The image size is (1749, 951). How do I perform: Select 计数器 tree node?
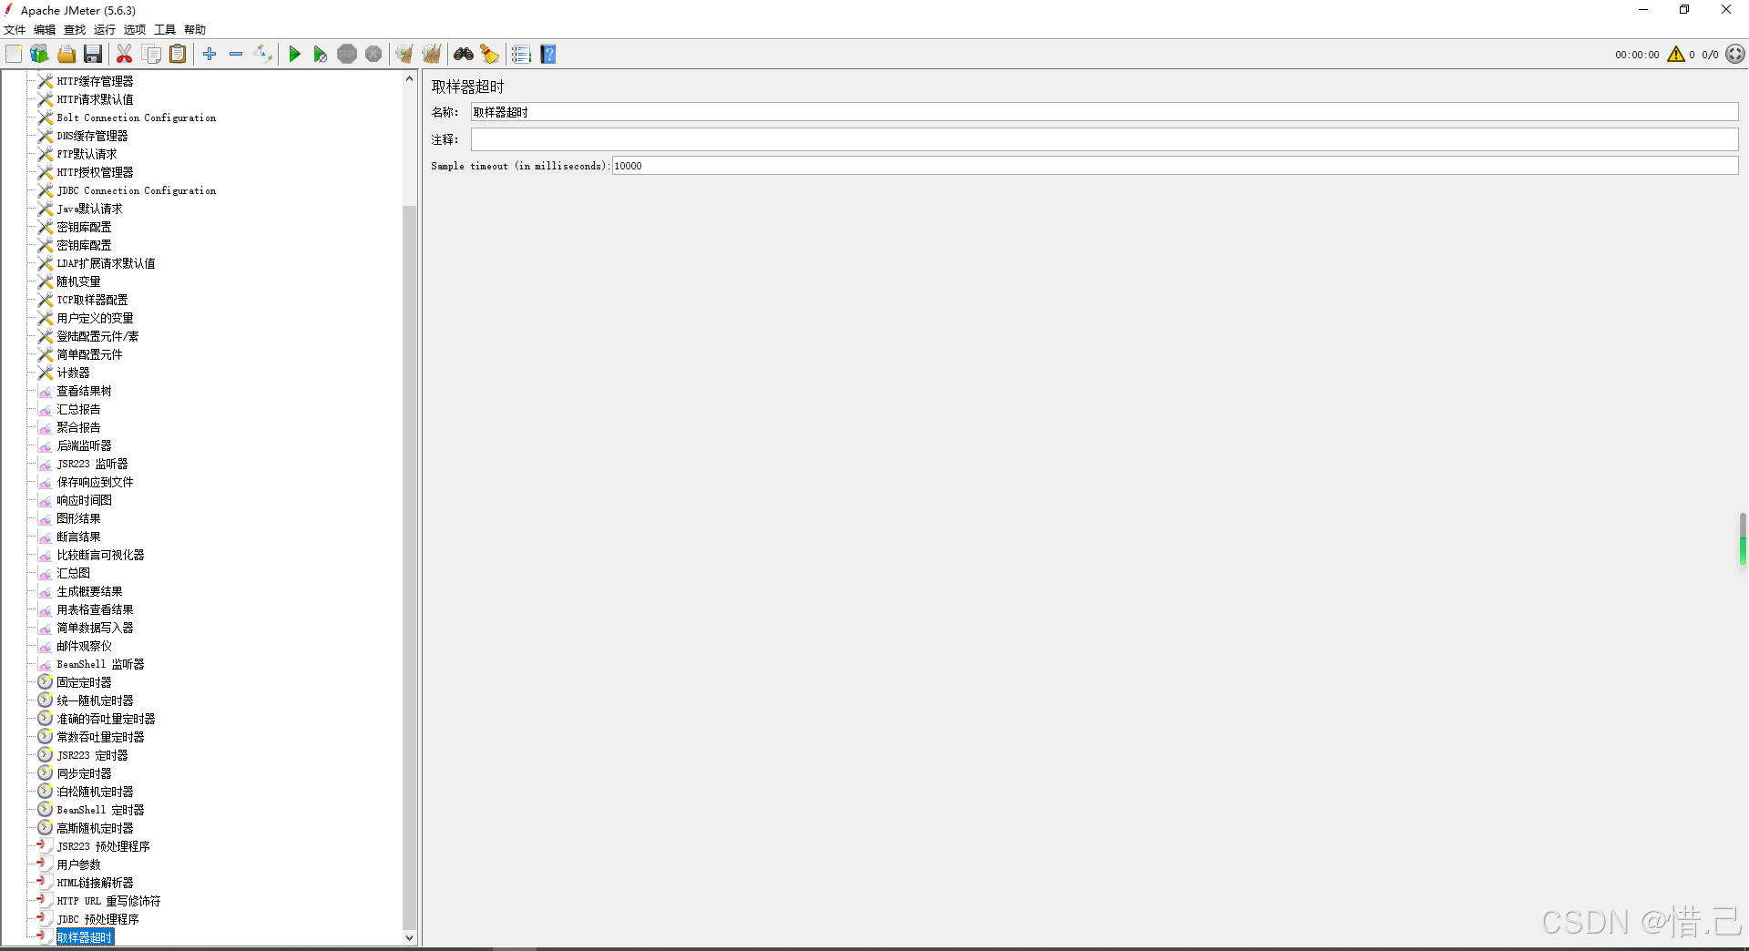click(x=73, y=373)
